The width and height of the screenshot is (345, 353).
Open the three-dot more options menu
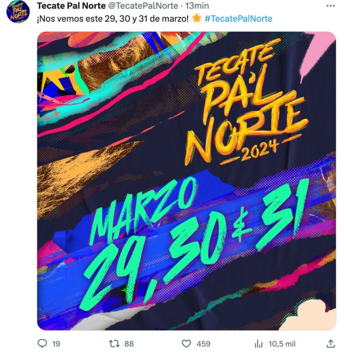click(x=330, y=6)
